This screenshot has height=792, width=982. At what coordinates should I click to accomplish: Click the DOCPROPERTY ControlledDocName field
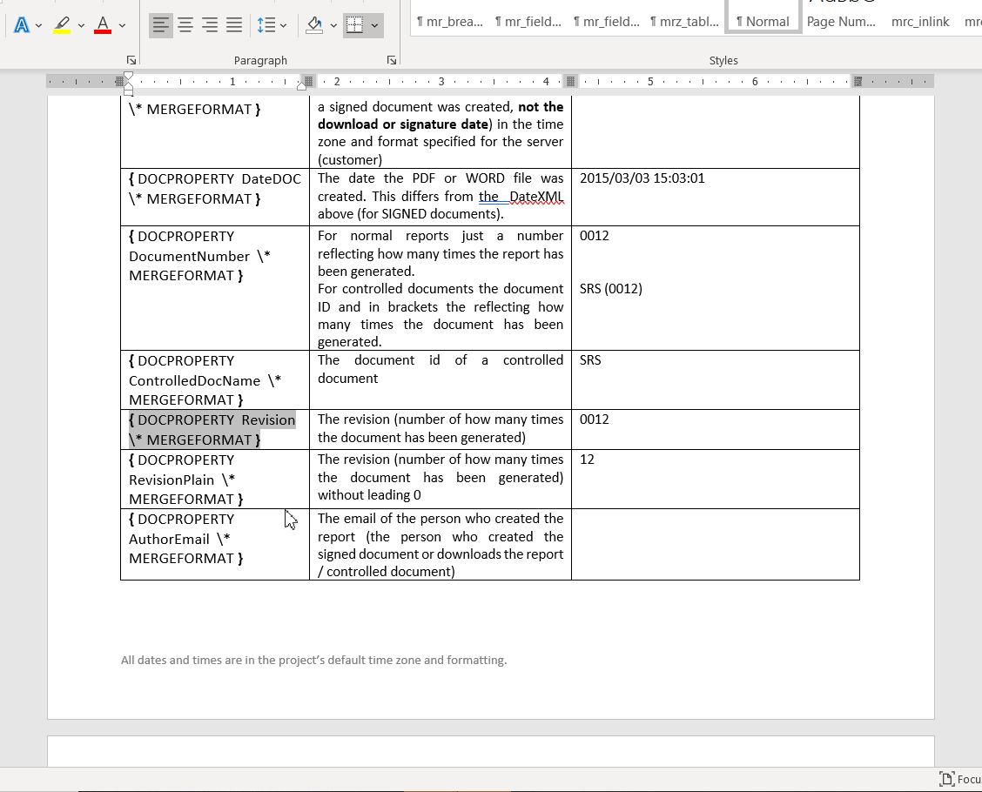[x=205, y=380]
